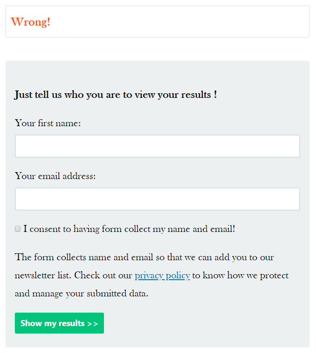The height and width of the screenshot is (353, 316).
Task: Click the 'to know how we protect' text
Action: (x=240, y=276)
